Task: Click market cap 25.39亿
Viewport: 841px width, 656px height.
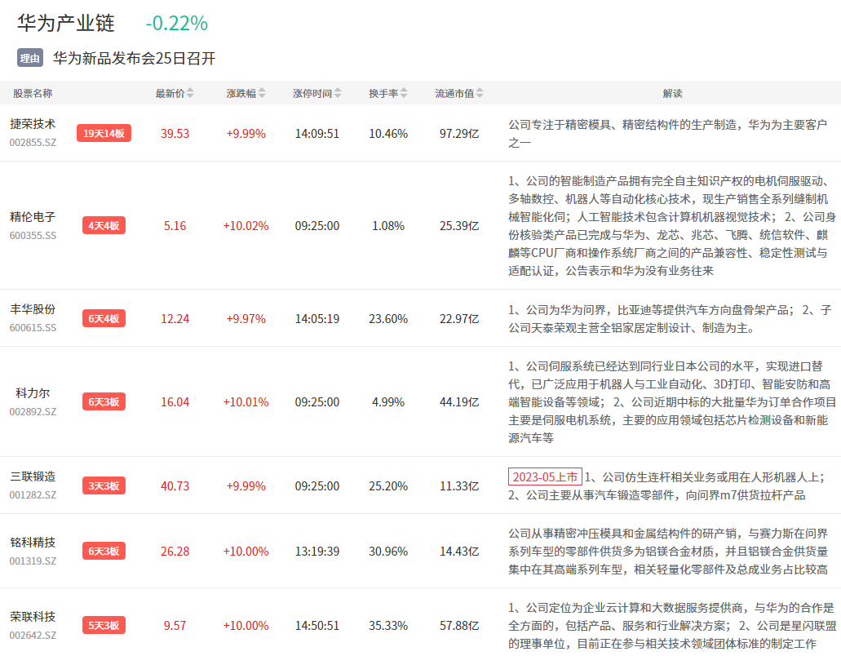Action: pyautogui.click(x=459, y=226)
